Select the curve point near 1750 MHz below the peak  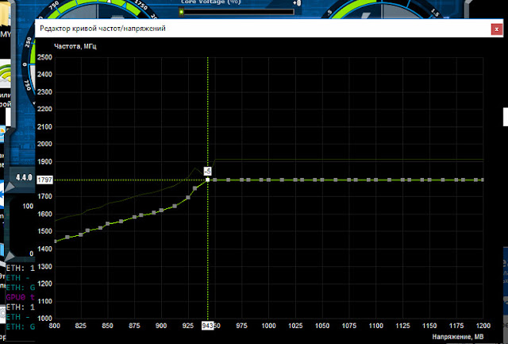(x=195, y=188)
